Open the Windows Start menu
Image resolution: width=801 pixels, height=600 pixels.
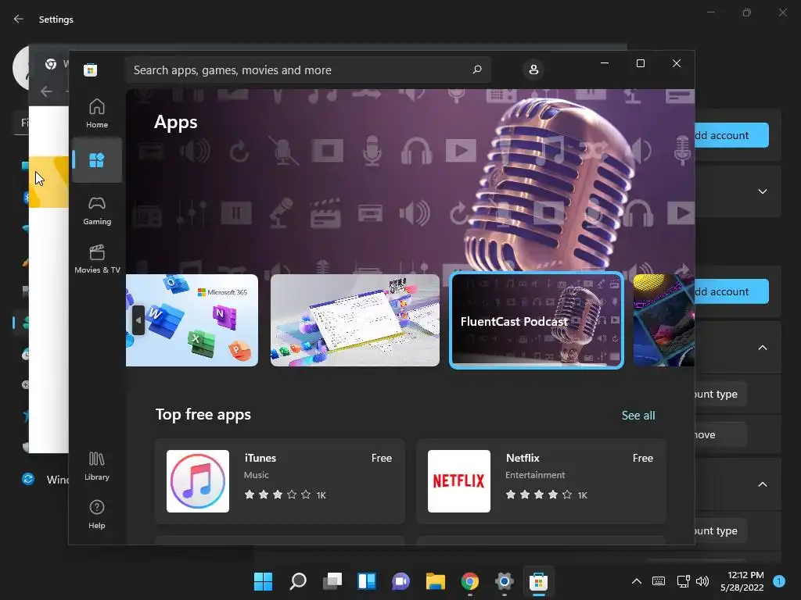tap(264, 580)
